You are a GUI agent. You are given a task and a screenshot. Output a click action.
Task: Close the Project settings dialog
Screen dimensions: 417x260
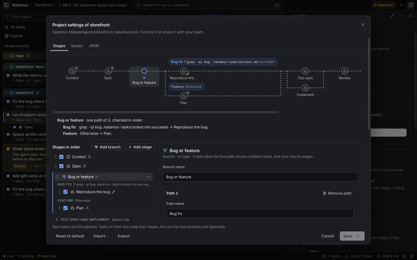(x=363, y=24)
